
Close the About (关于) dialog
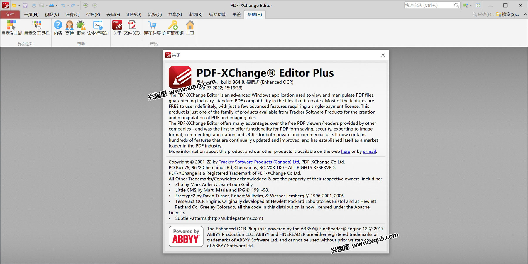[383, 55]
